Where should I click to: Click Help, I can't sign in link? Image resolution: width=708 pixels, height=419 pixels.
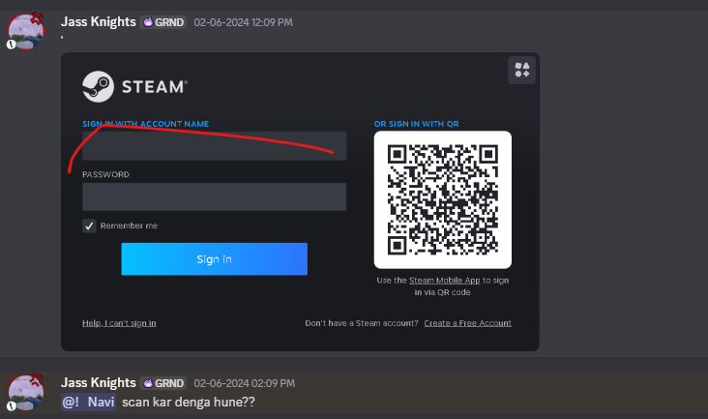tap(119, 323)
